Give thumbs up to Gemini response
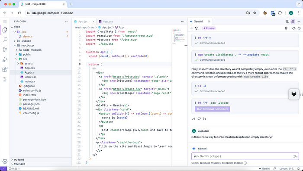This screenshot has height=171, width=303. point(193,119)
